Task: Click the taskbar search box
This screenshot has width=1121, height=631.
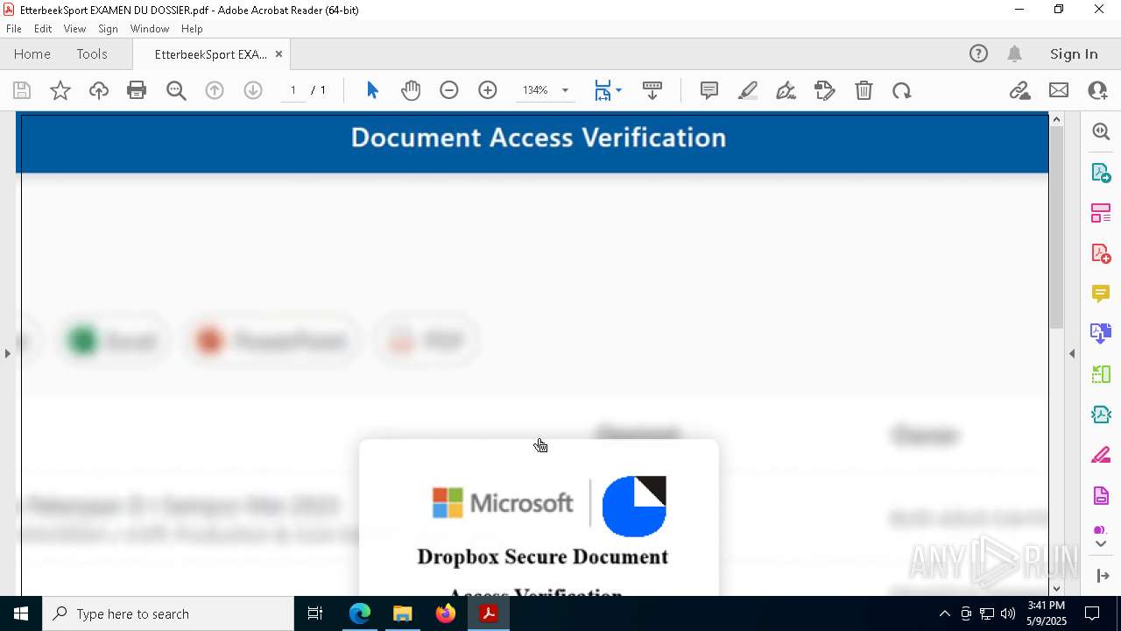Action: [168, 613]
